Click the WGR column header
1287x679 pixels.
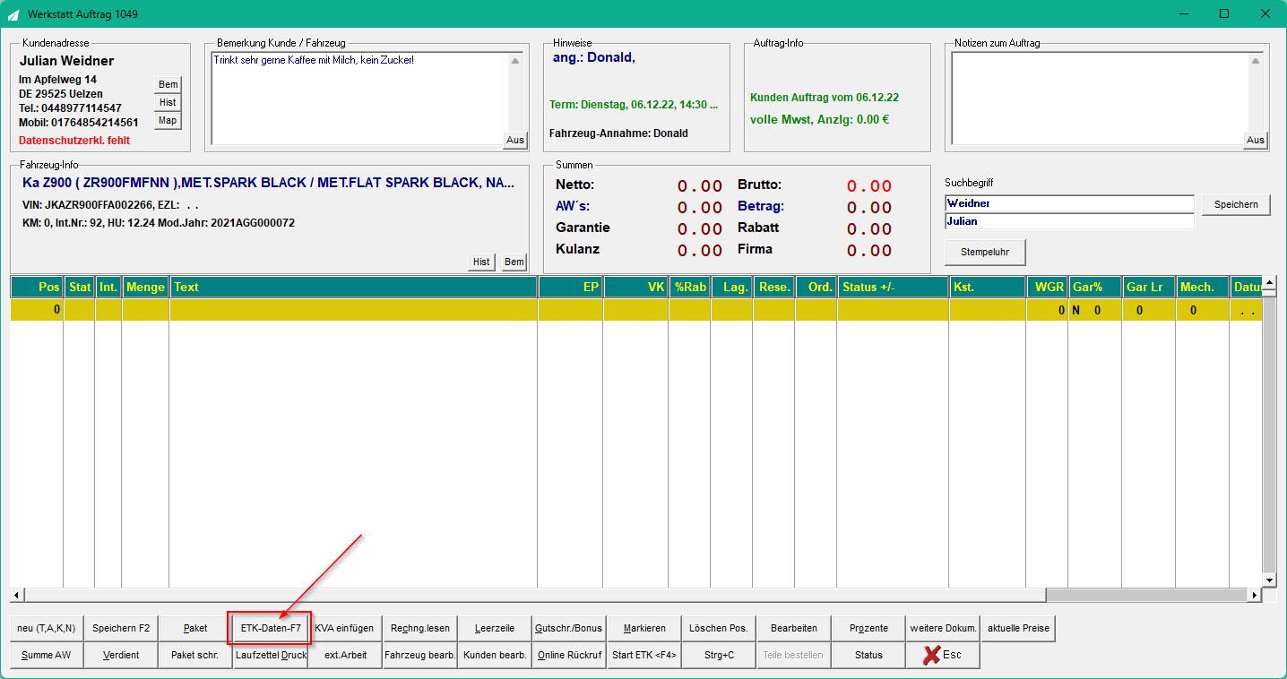1048,287
